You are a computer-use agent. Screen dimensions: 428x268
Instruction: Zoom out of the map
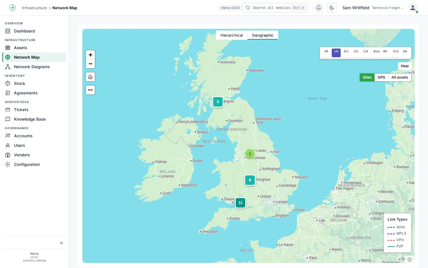click(90, 64)
